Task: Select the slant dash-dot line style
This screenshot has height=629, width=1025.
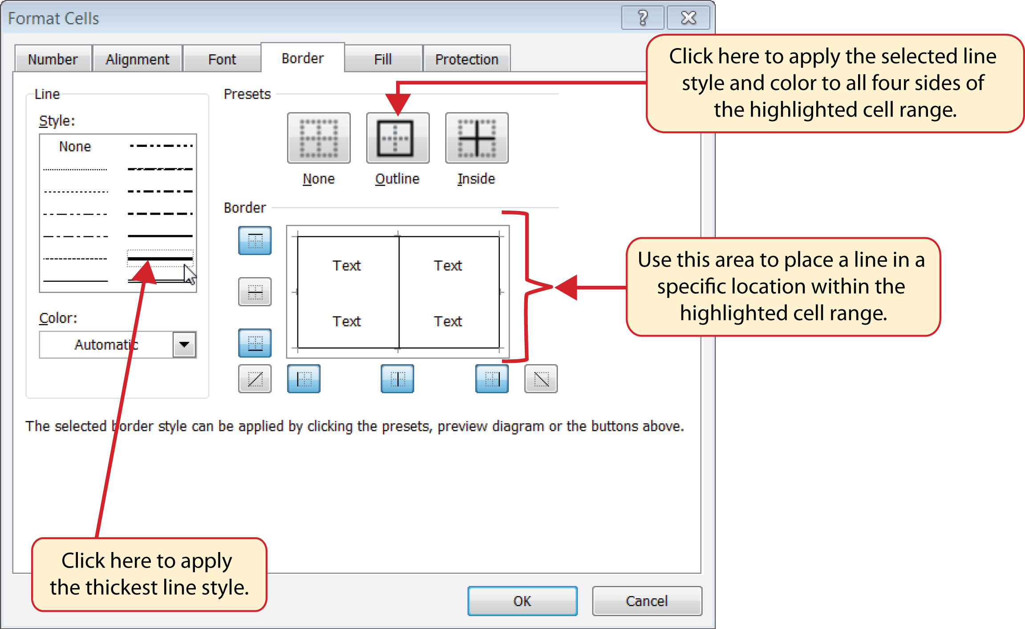Action: tap(160, 169)
